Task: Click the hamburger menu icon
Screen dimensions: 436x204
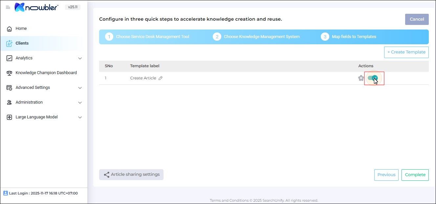Action: (8, 7)
